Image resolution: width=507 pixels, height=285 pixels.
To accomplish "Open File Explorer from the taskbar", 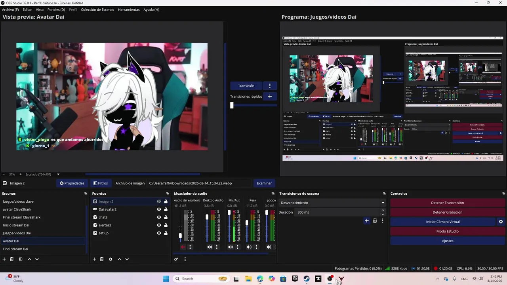I will click(248, 279).
